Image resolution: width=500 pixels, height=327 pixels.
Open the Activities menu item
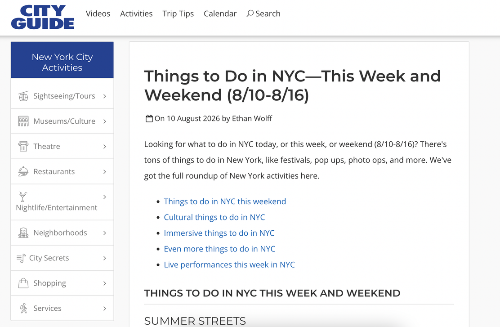(x=136, y=13)
